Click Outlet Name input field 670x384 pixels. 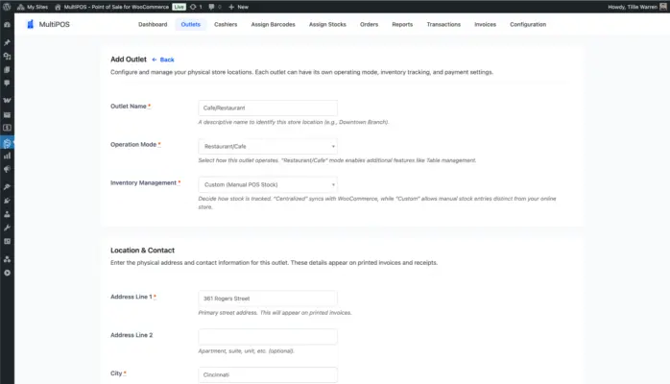pos(268,108)
